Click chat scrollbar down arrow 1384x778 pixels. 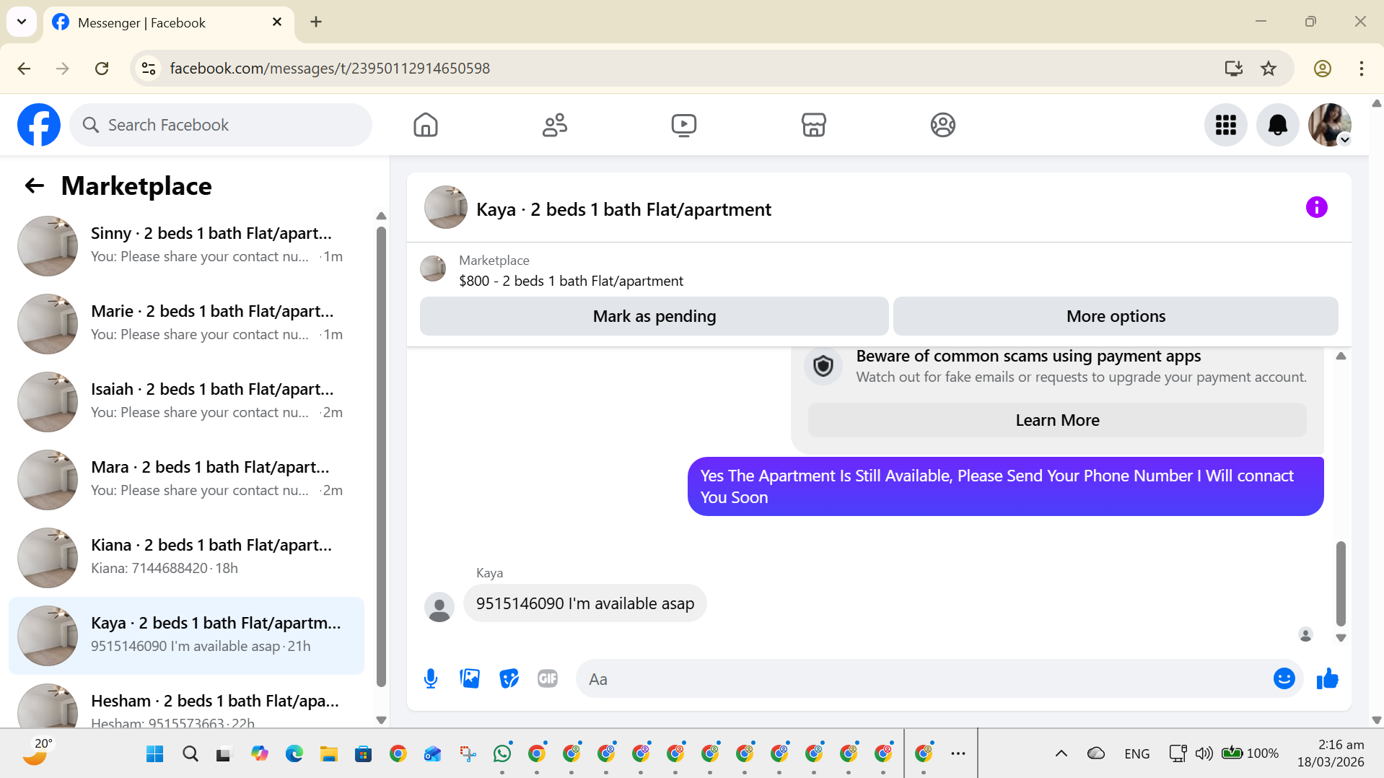pos(1341,638)
